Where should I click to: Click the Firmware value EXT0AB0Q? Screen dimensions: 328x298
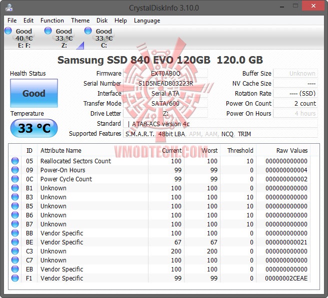click(165, 74)
